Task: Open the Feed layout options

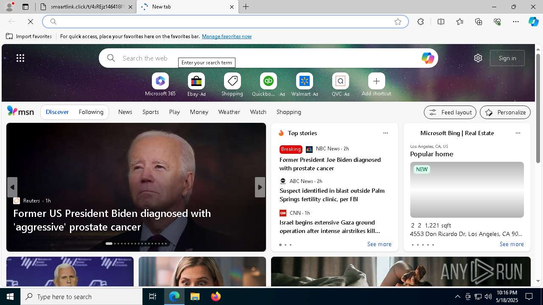Action: point(450,112)
